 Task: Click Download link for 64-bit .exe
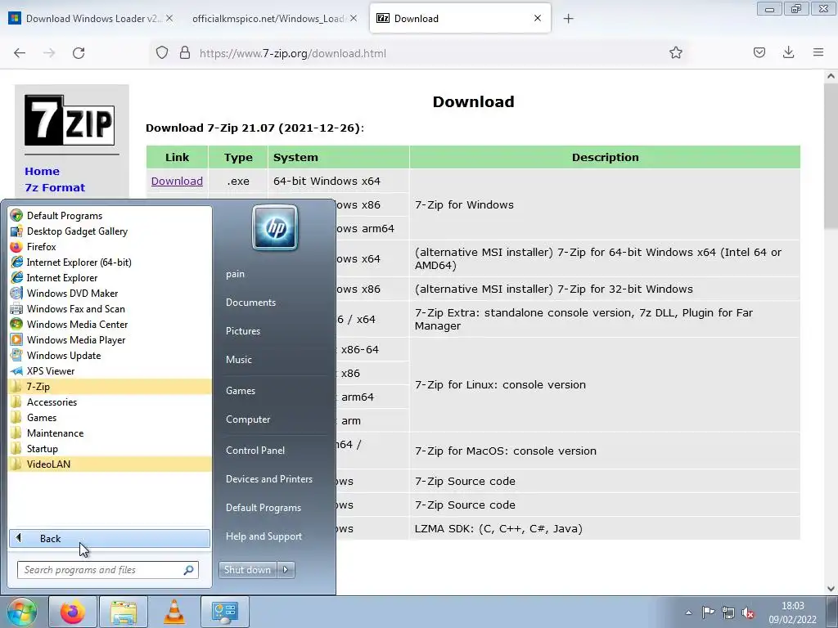click(x=177, y=181)
